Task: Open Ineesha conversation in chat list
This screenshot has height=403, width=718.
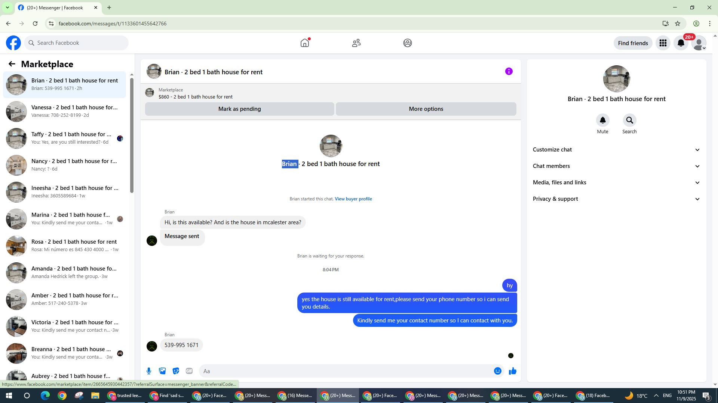Action: [x=64, y=192]
